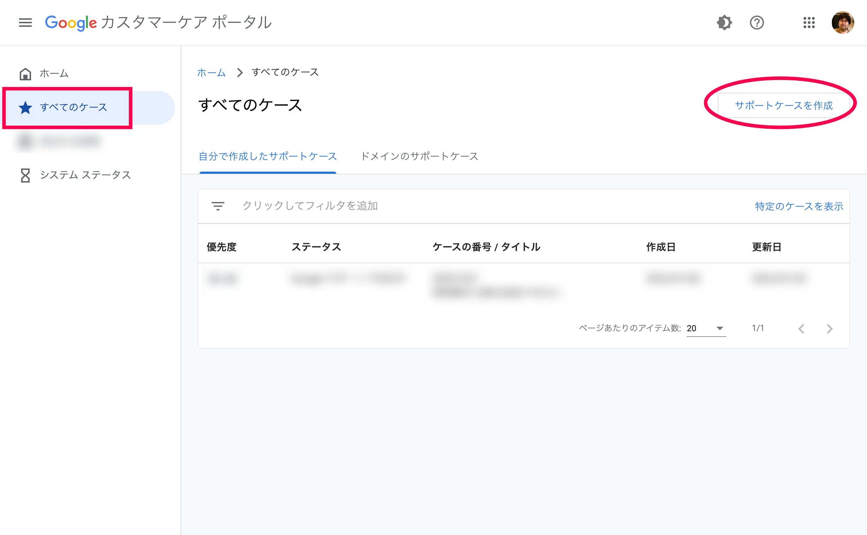Click 特定のケースを表示 link
This screenshot has width=867, height=535.
[799, 206]
